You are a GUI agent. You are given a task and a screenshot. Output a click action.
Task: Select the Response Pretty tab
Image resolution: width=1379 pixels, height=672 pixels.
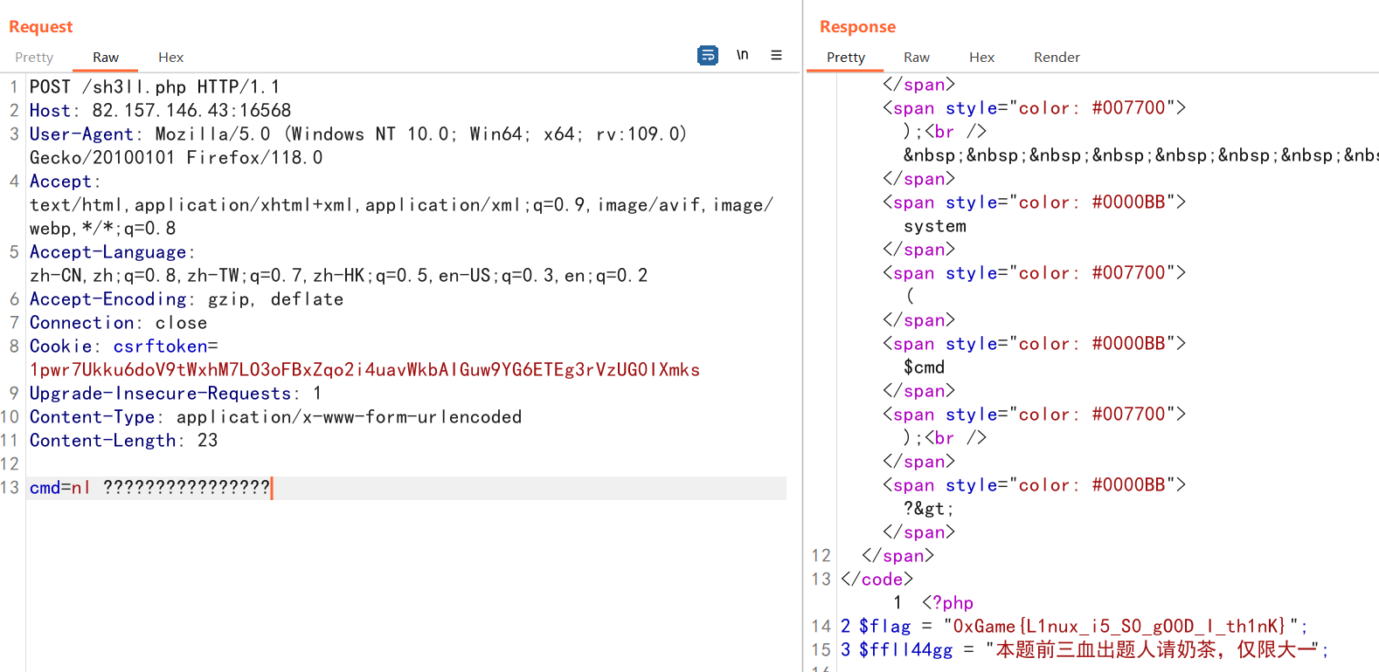tap(846, 58)
